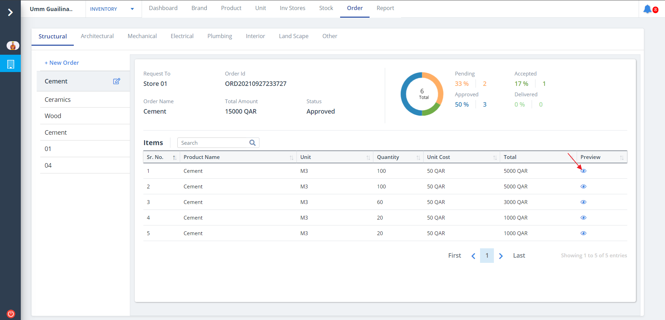665x320 pixels.
Task: Click the red power logout icon
Action: (x=11, y=314)
